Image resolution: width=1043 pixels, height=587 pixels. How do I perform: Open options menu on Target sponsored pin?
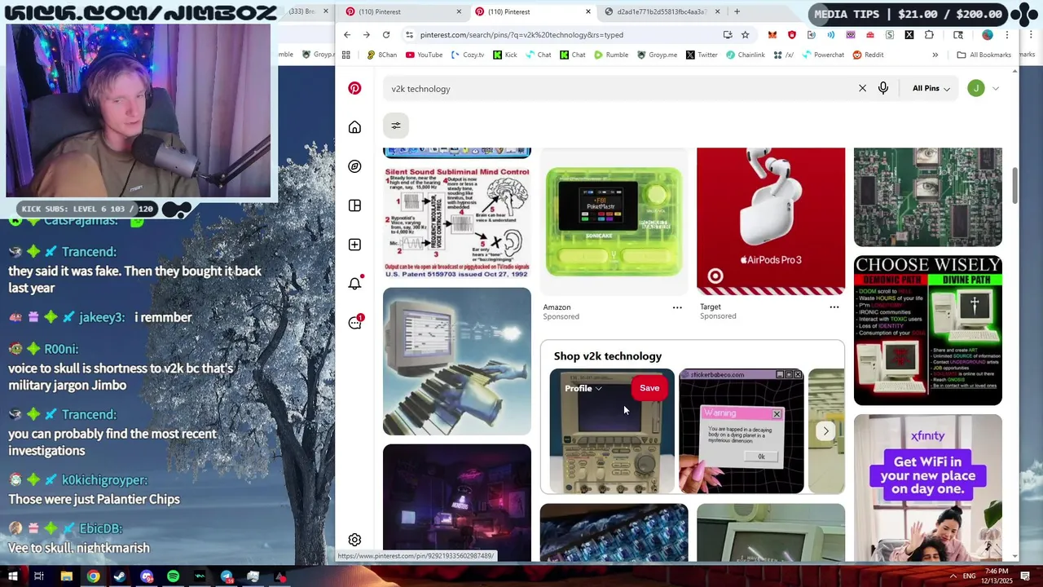pos(834,307)
